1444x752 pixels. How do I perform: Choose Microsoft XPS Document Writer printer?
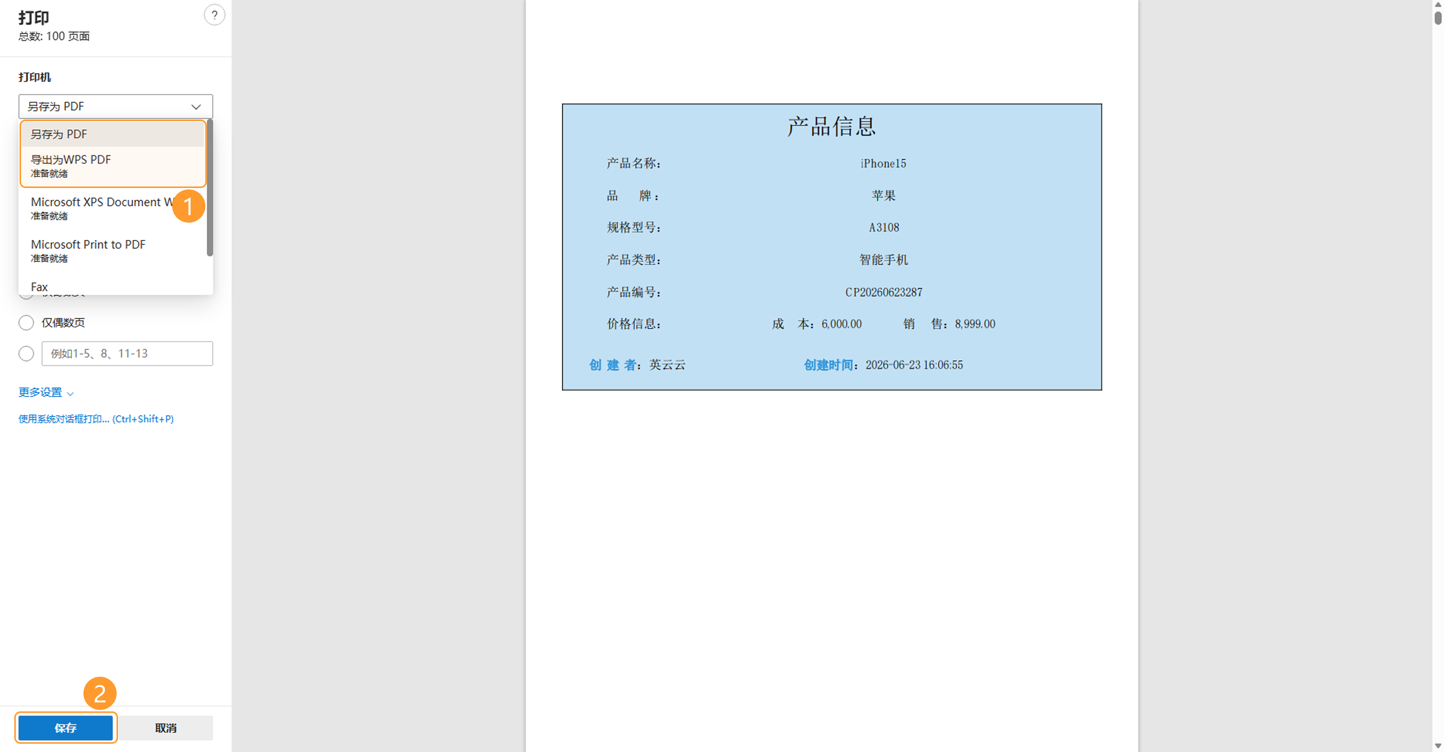point(113,208)
